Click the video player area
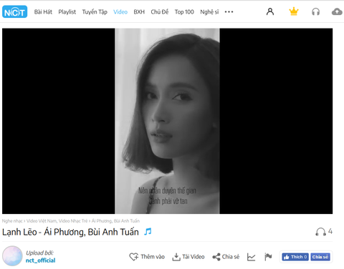This screenshot has width=344, height=269. 167,121
